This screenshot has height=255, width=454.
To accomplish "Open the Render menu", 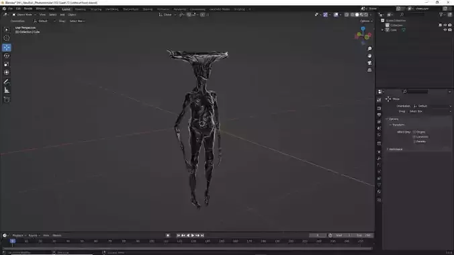I will click(x=28, y=9).
